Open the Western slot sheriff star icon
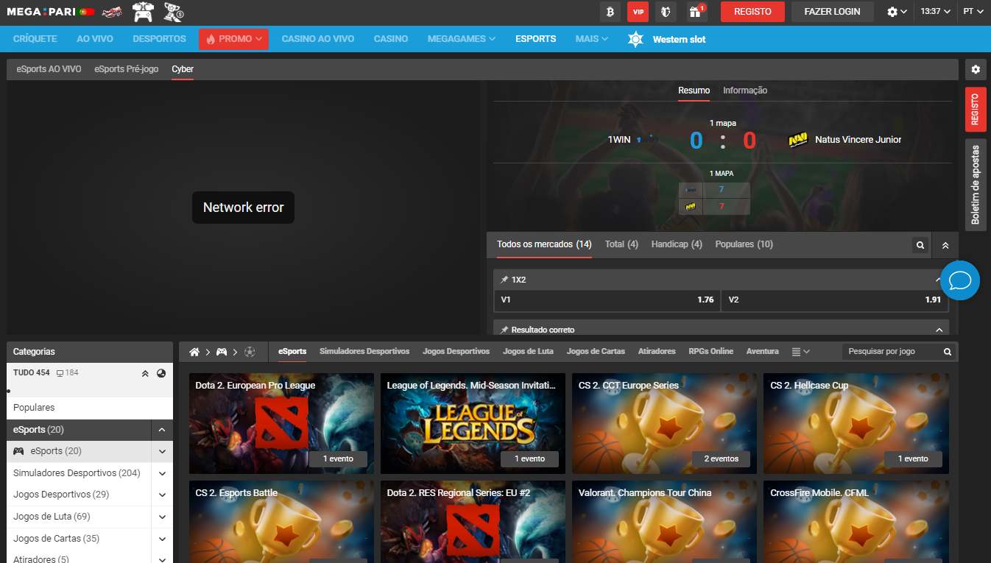This screenshot has height=563, width=991. click(x=635, y=39)
